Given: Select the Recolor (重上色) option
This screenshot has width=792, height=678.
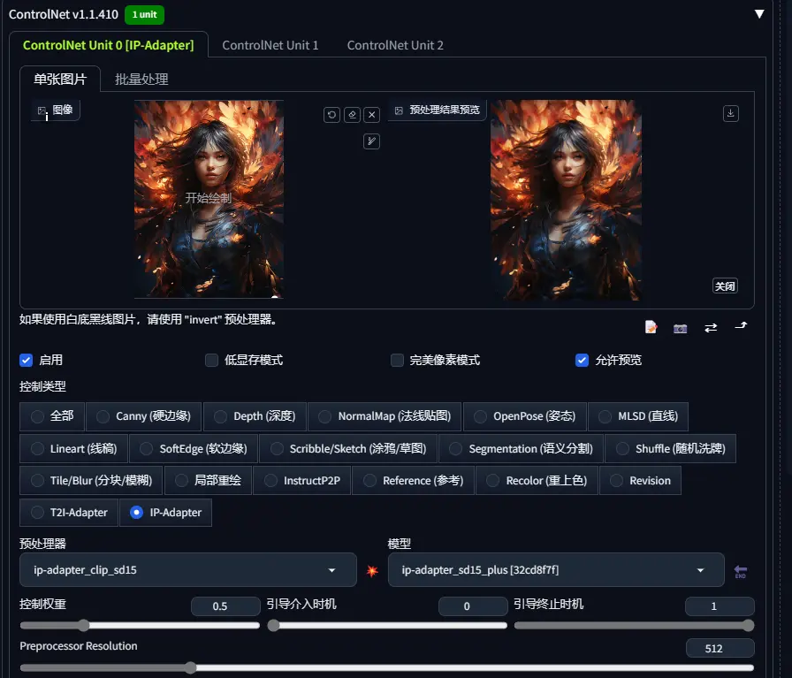Looking at the screenshot, I should (x=537, y=481).
